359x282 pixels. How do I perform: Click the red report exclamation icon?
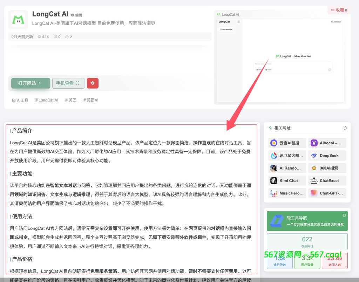(92, 83)
